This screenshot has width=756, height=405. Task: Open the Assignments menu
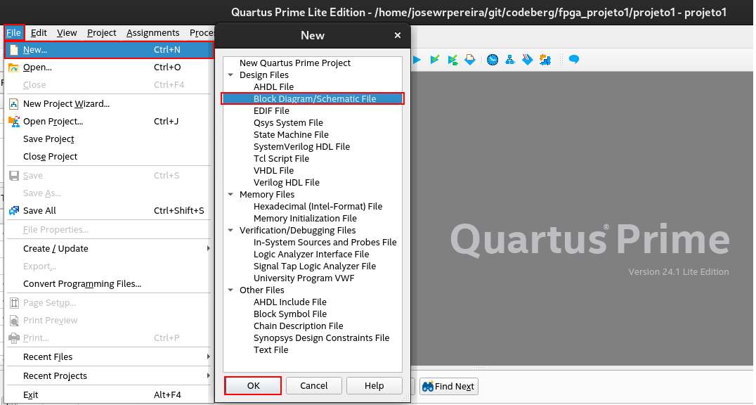click(x=153, y=32)
